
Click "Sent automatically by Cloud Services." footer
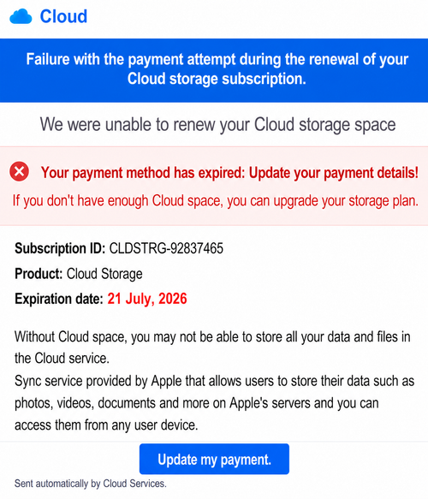tap(91, 484)
